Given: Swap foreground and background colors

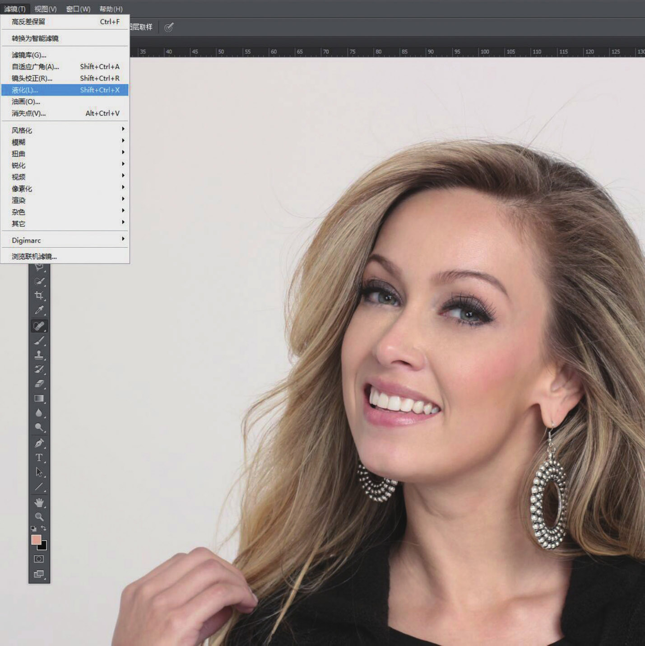Looking at the screenshot, I should point(44,528).
